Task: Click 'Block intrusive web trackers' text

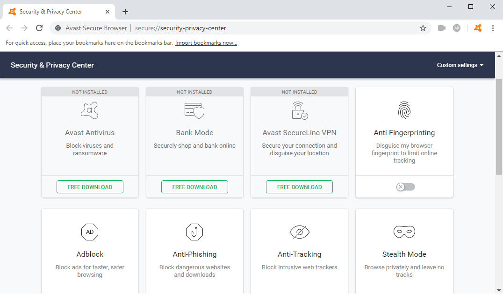Action: click(299, 267)
